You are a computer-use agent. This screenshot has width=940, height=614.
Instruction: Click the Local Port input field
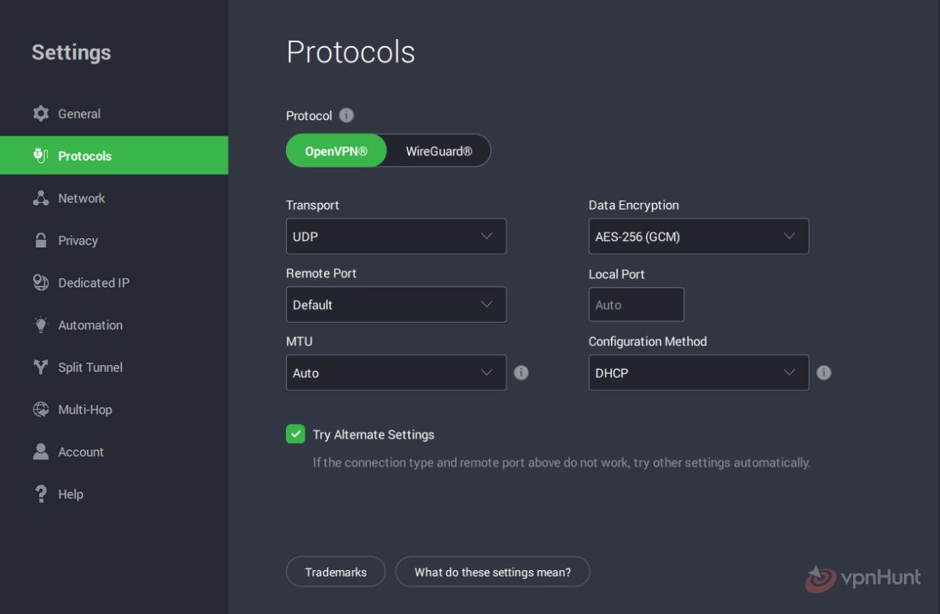[x=636, y=305]
